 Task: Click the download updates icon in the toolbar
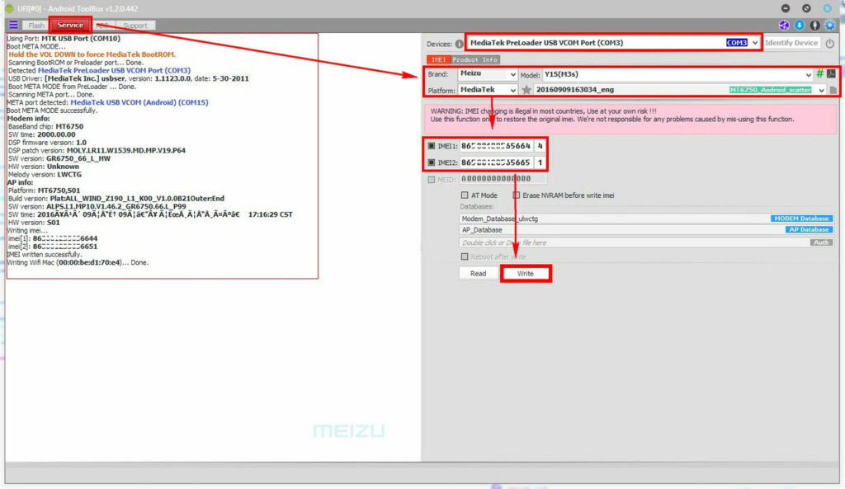(x=800, y=26)
